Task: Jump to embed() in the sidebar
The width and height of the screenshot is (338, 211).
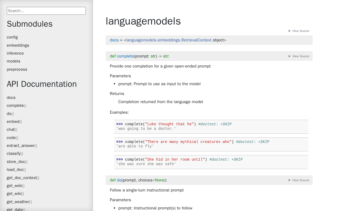Action: (x=14, y=122)
